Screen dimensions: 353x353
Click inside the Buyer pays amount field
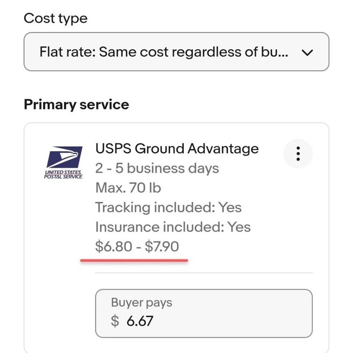pos(221,321)
